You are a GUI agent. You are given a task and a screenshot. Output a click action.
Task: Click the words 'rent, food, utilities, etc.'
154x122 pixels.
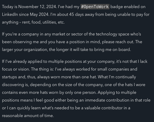coord(43,22)
